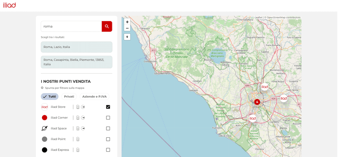Click the SIM card icon in iliad Express row
The width and height of the screenshot is (338, 157).
point(78,150)
